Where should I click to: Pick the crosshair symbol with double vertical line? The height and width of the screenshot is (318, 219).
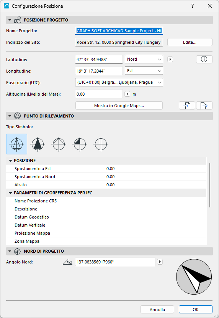101,144
